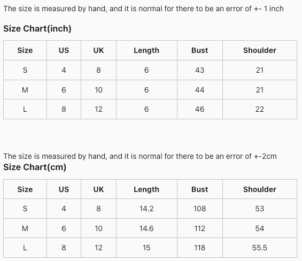
Task: Click the +- 1 inch error note text
Action: [x=269, y=9]
